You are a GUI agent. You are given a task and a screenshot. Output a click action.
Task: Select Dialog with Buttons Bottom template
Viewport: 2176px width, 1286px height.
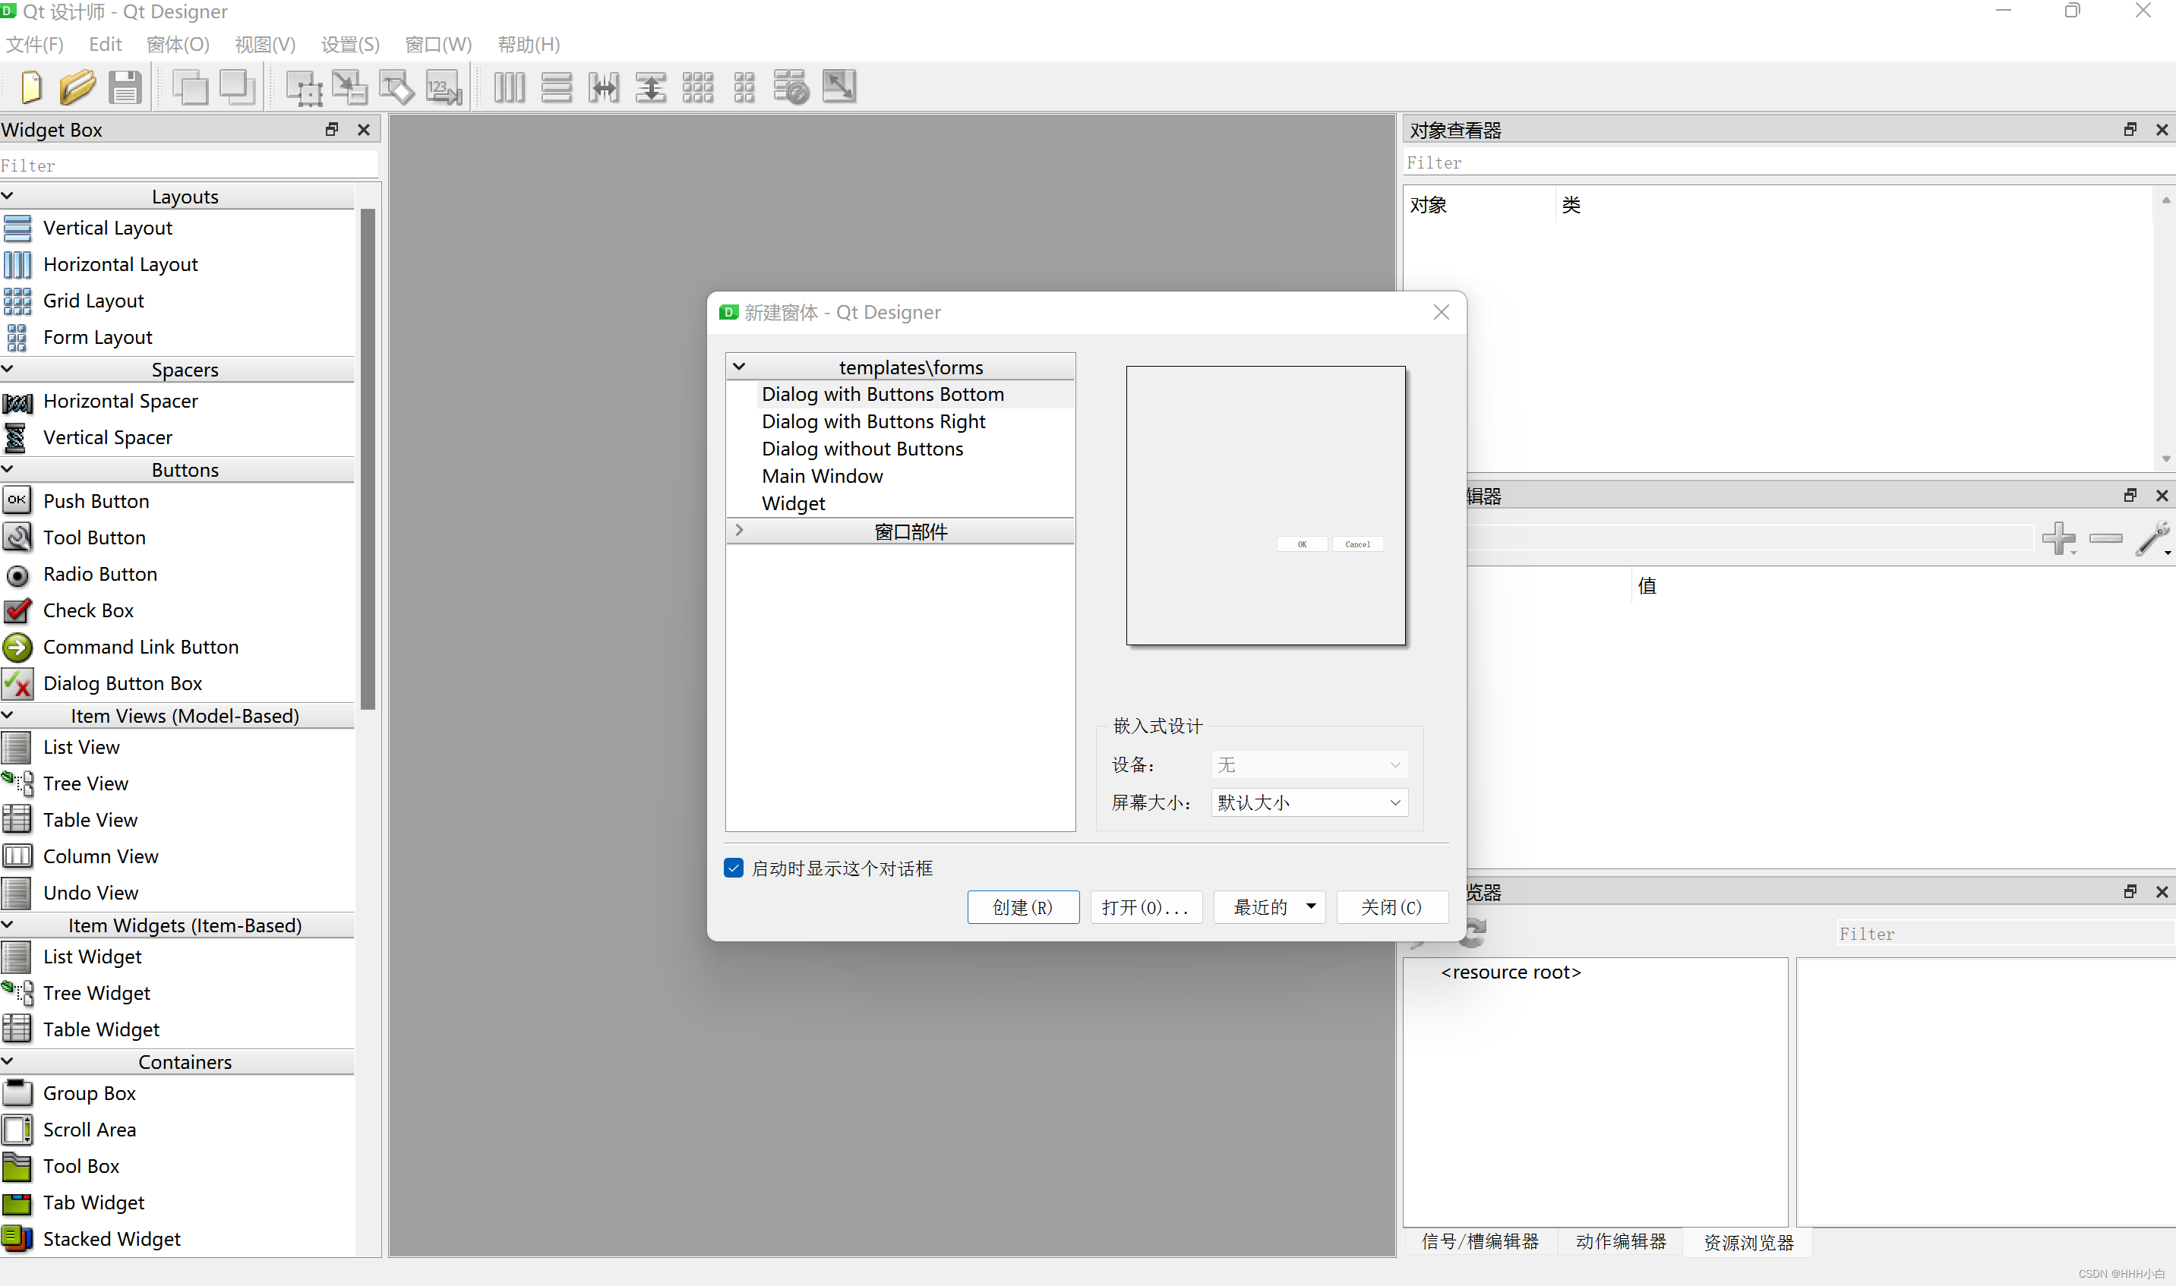click(x=882, y=393)
